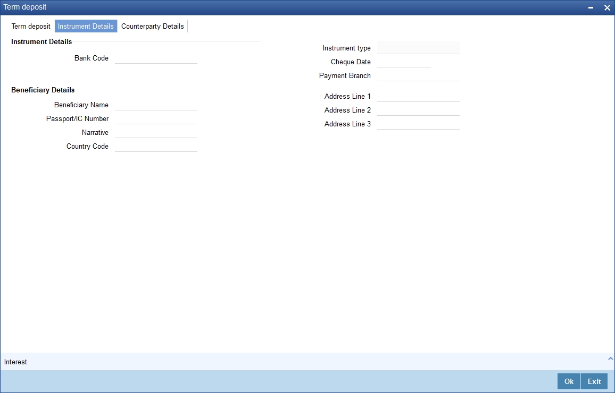The width and height of the screenshot is (615, 393).
Task: Click the Beneficiary Details section heading
Action: tap(43, 90)
